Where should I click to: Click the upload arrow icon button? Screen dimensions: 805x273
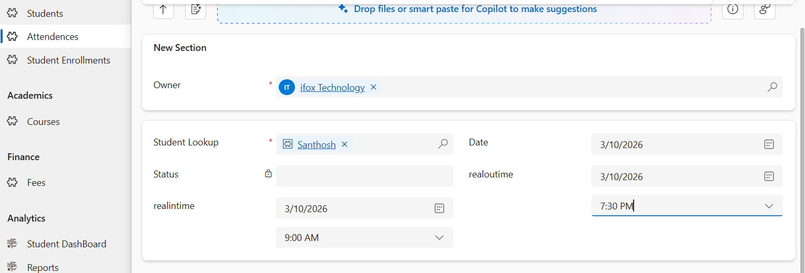[164, 9]
